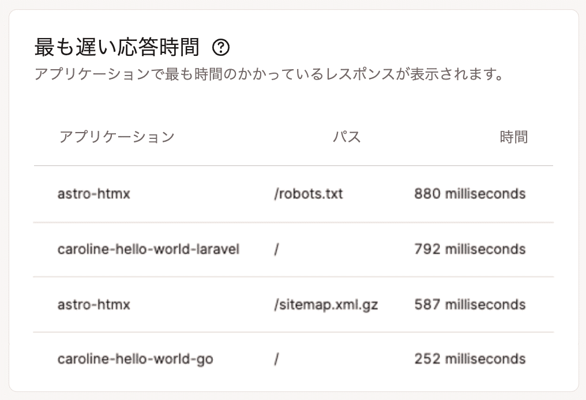Open caroline-hello-world-go application
This screenshot has width=586, height=400.
[136, 359]
